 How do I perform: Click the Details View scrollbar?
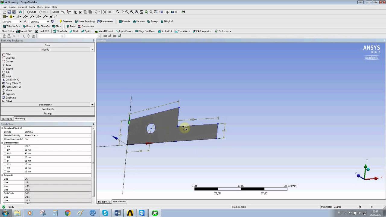tap(93, 163)
